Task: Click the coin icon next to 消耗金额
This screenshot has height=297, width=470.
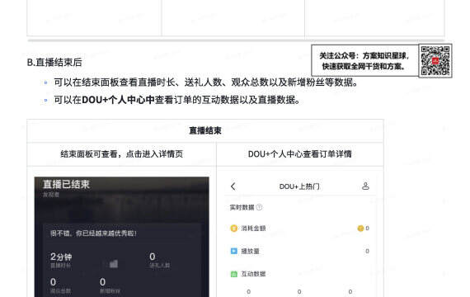Action: pyautogui.click(x=234, y=229)
